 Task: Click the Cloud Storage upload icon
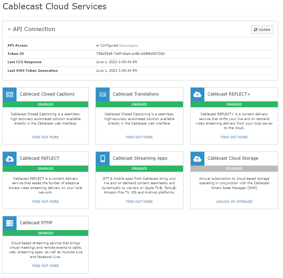[x=197, y=159]
